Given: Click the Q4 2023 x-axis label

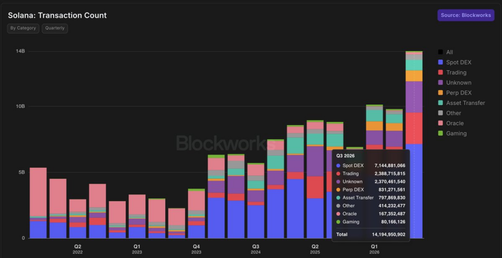Looking at the screenshot, I should pyautogui.click(x=196, y=249).
